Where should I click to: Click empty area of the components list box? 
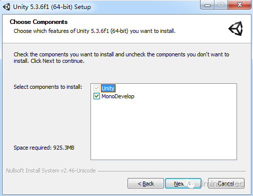point(163,130)
